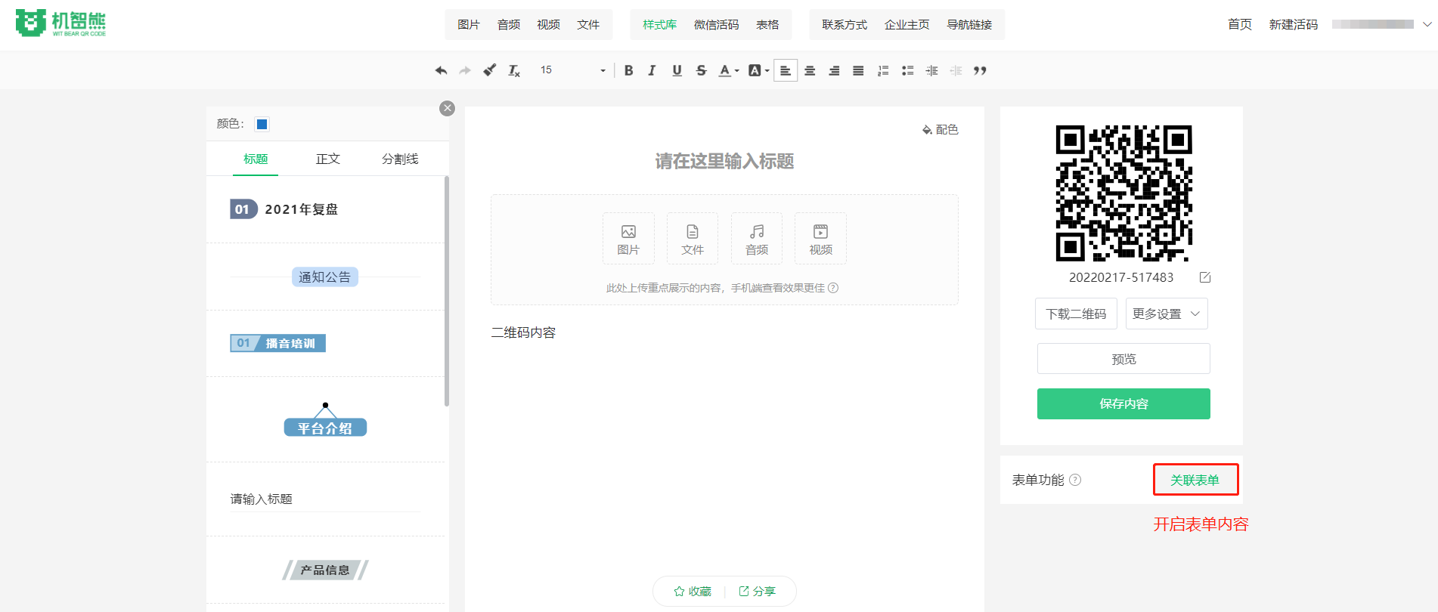Open 文件 in the top menu
Image resolution: width=1438 pixels, height=612 pixels.
588,24
